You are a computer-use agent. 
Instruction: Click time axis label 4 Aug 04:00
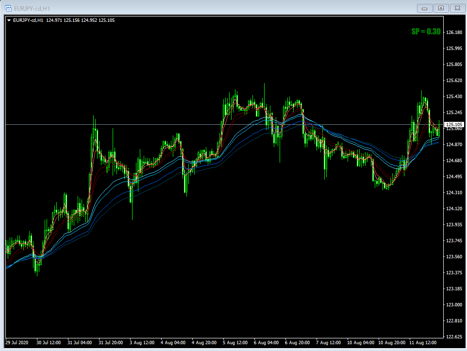(x=173, y=343)
